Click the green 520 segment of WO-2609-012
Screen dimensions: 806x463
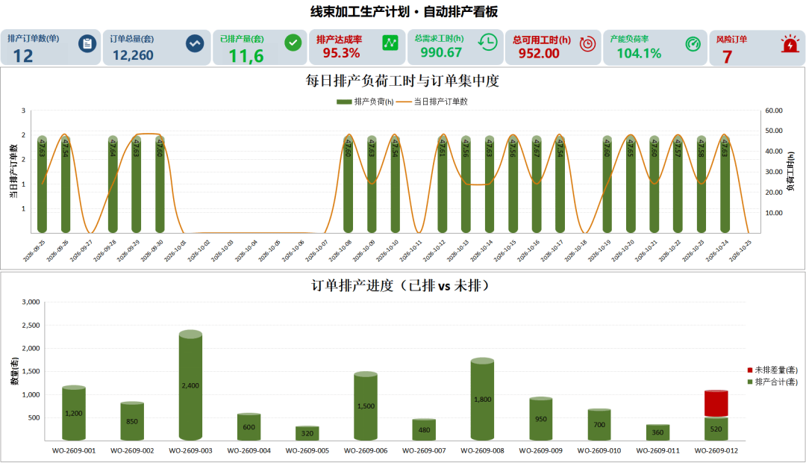[x=716, y=429]
